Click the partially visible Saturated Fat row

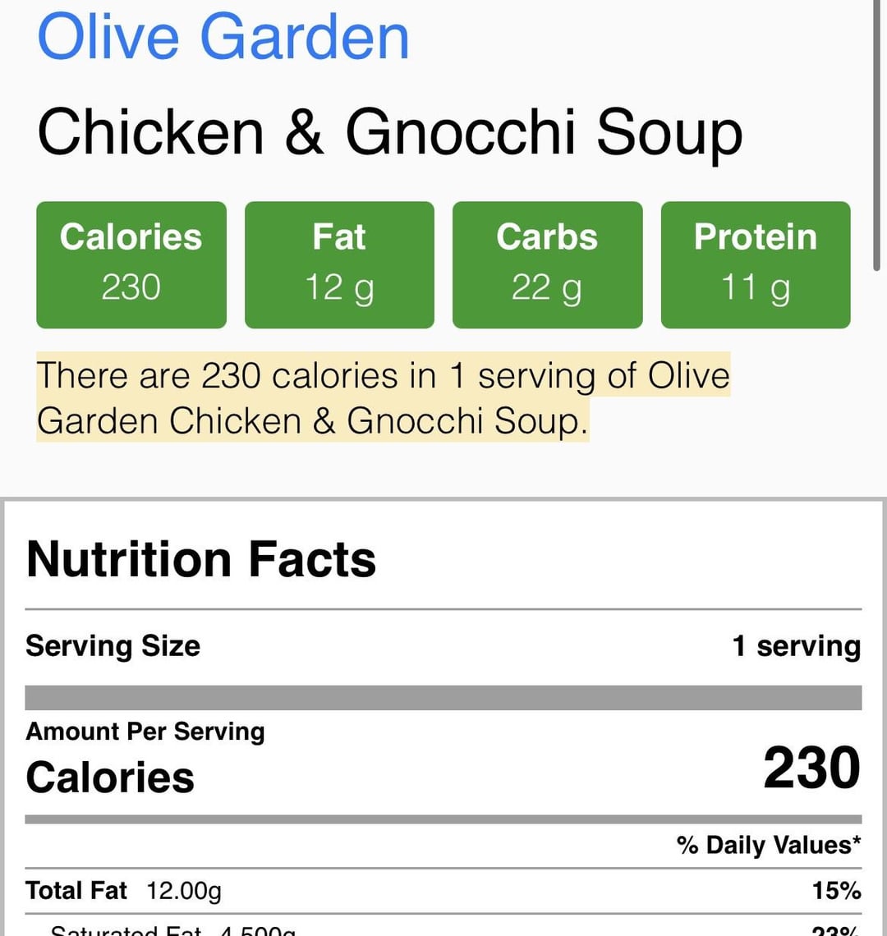coord(172,930)
